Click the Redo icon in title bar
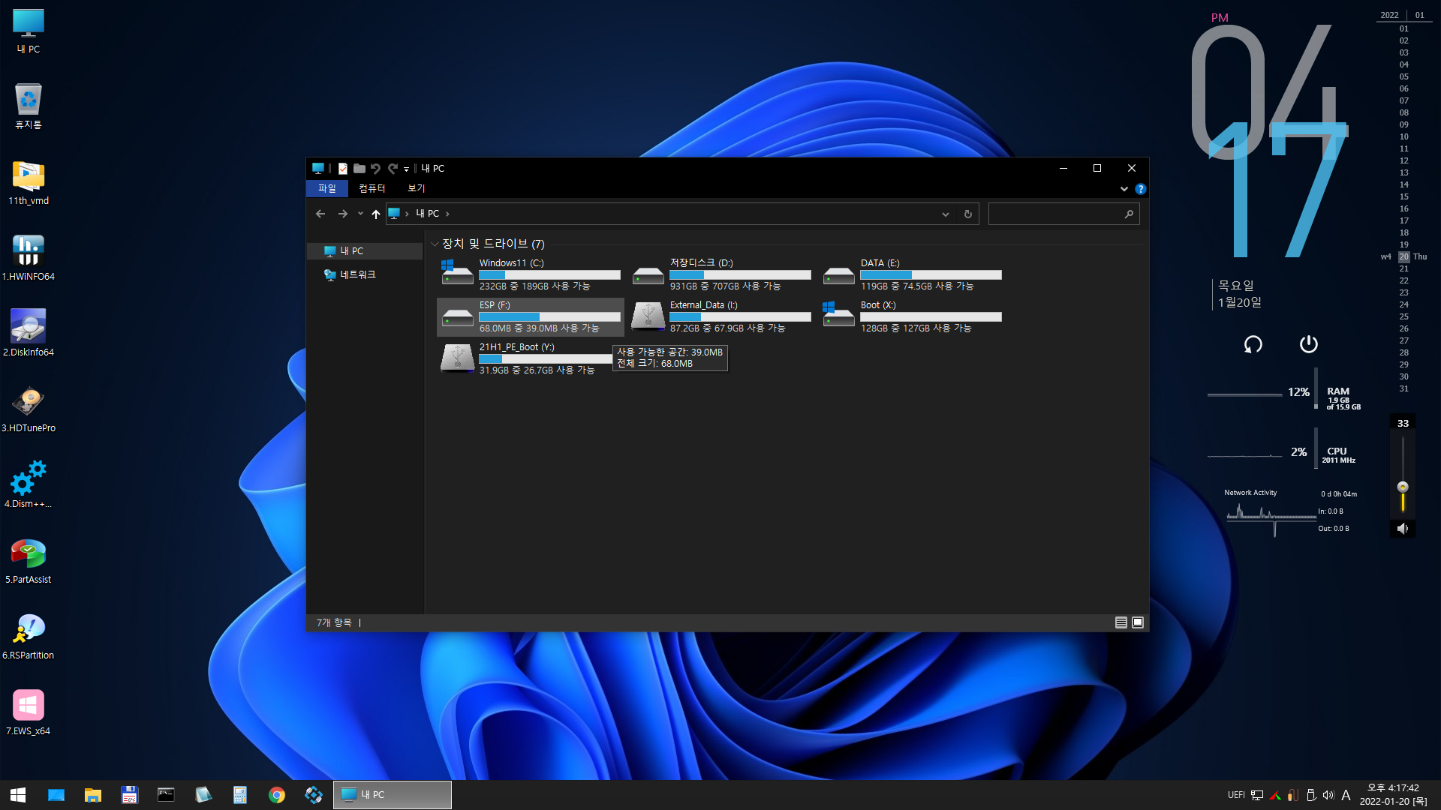 pyautogui.click(x=393, y=169)
